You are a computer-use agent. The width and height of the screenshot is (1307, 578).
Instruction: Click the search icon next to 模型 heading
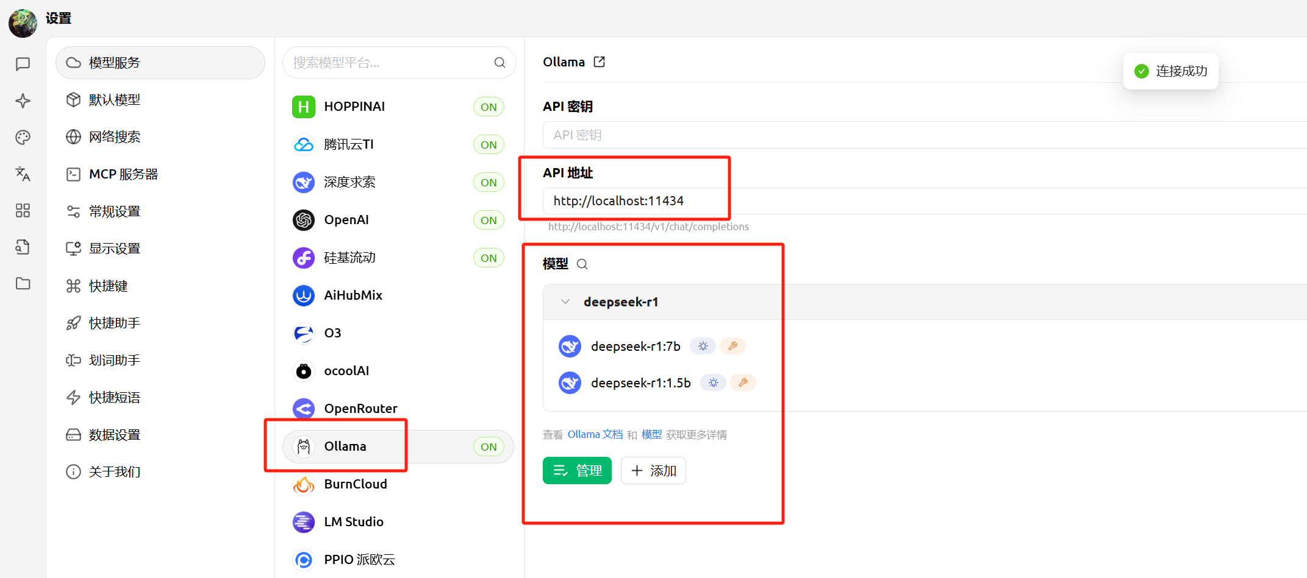[582, 264]
